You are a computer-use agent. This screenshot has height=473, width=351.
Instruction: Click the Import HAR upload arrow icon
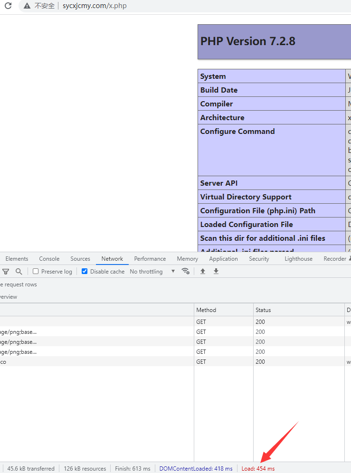[203, 272]
